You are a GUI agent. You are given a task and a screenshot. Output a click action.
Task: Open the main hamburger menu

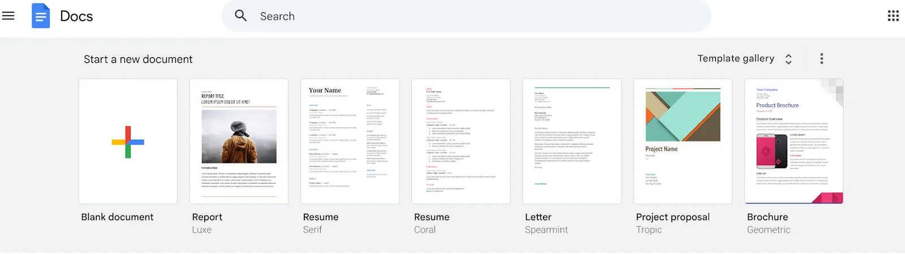pos(8,16)
